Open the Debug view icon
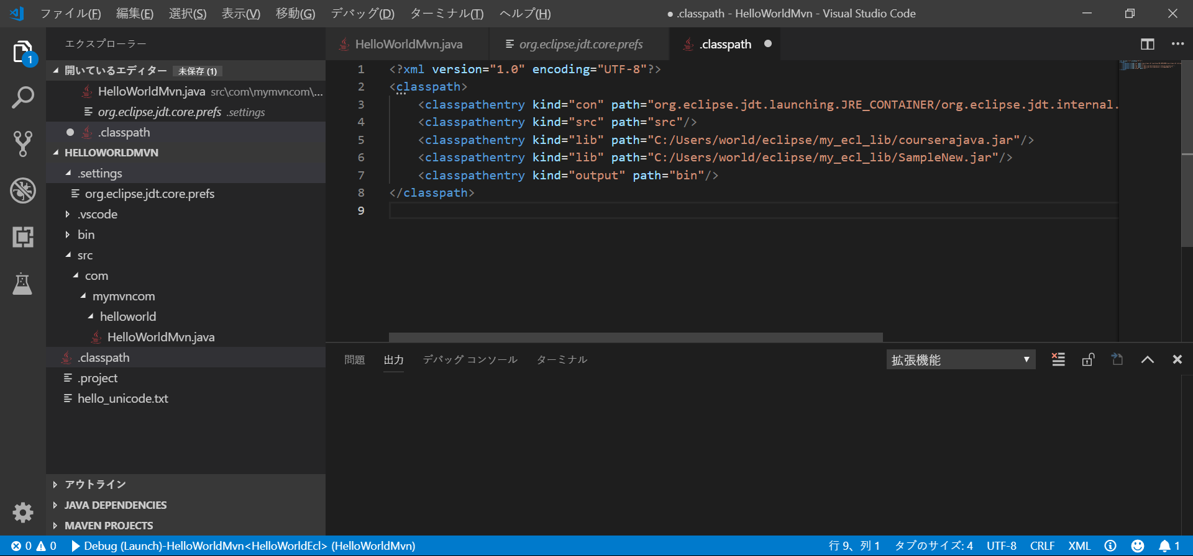This screenshot has width=1193, height=556. [x=23, y=191]
